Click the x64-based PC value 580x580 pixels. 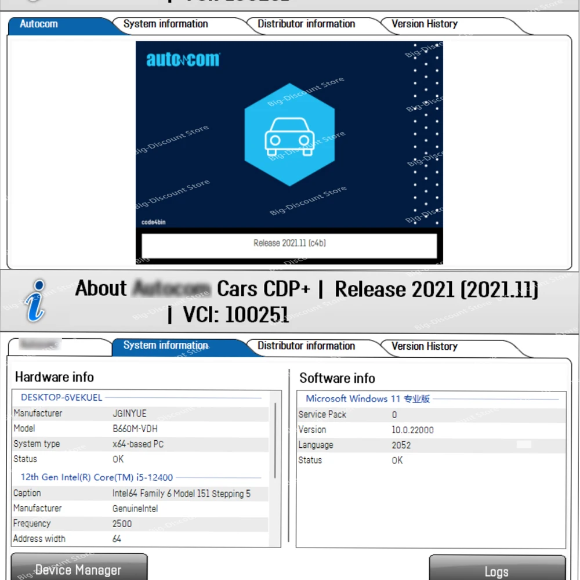[138, 444]
